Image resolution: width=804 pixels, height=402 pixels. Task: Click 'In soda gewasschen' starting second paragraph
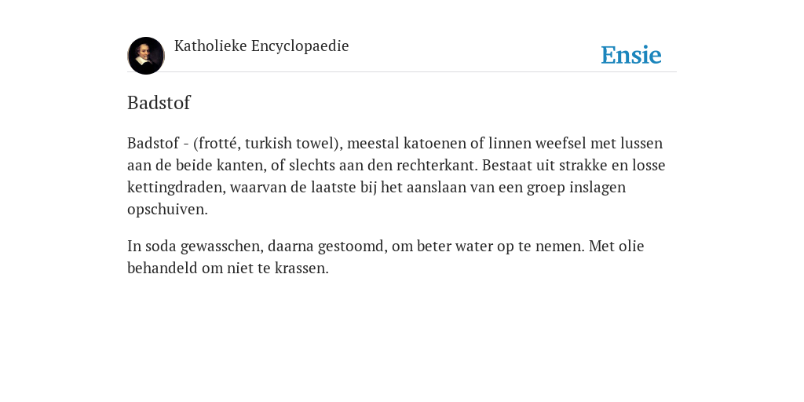pyautogui.click(x=196, y=246)
